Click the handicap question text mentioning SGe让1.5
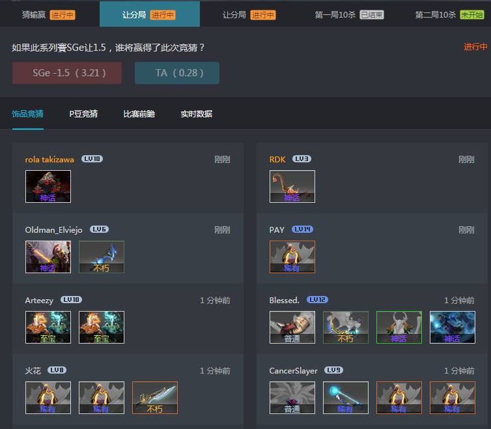491x429 pixels. coord(108,48)
